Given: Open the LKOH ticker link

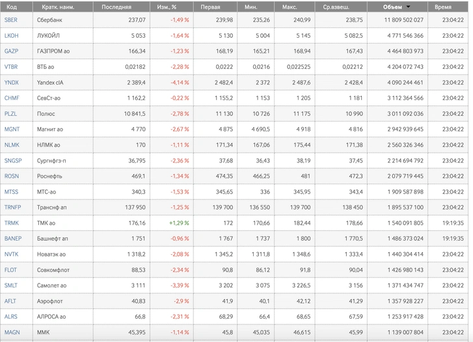Looking at the screenshot, I should pyautogui.click(x=12, y=36).
